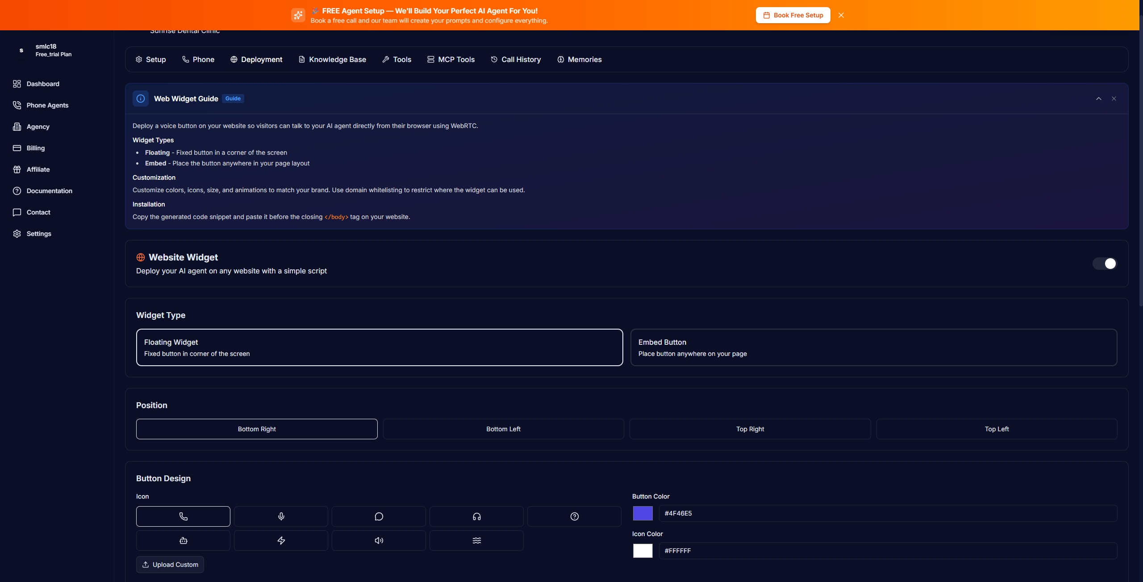Screen dimensions: 1143x582
Task: Open the MCP Tools tab
Action: [451, 59]
